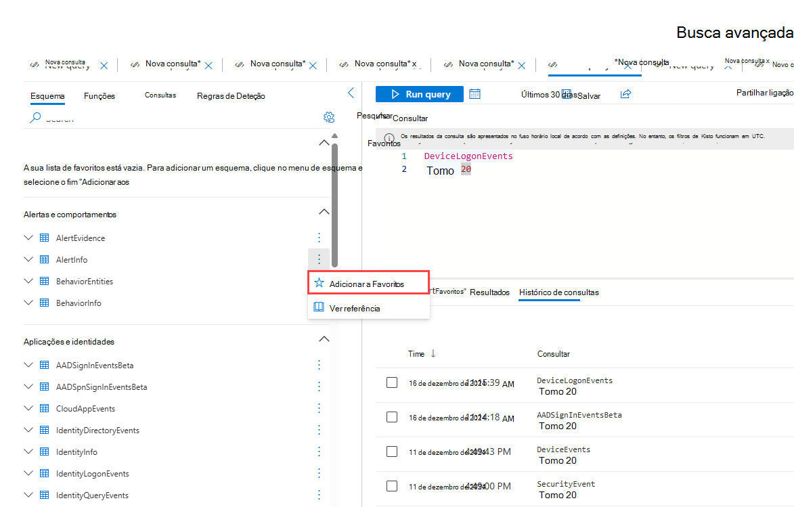
Task: Close the first Nova consulta tab
Action: pos(104,66)
